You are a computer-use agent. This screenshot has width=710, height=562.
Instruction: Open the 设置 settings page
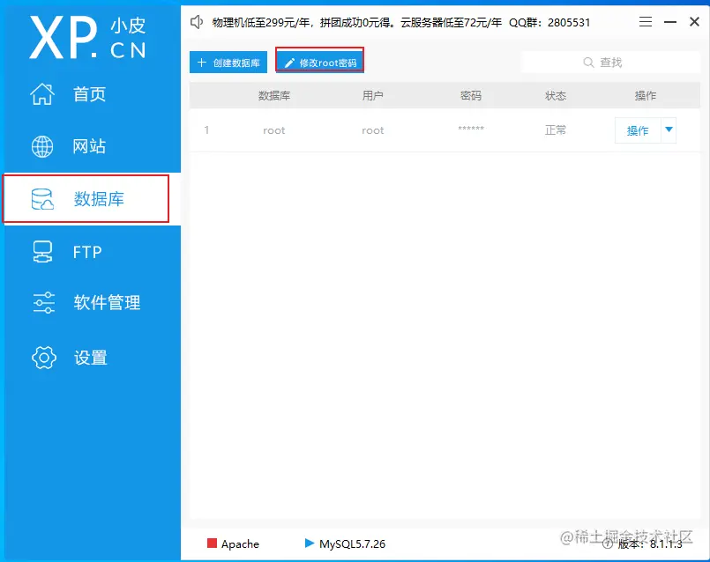pos(91,358)
